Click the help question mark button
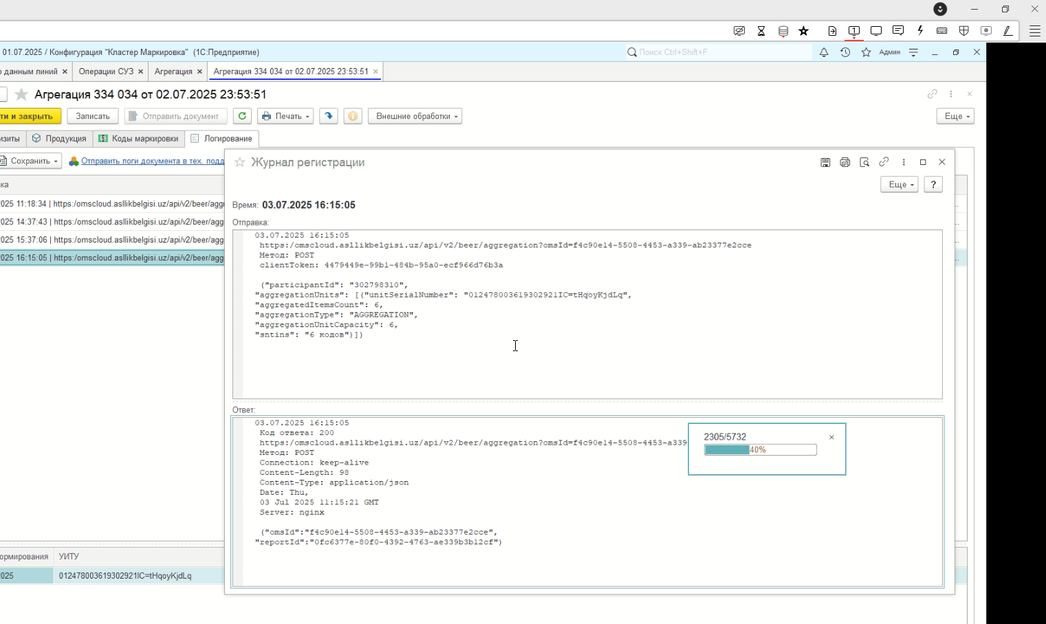Viewport: 1046px width, 624px height. pyautogui.click(x=933, y=184)
